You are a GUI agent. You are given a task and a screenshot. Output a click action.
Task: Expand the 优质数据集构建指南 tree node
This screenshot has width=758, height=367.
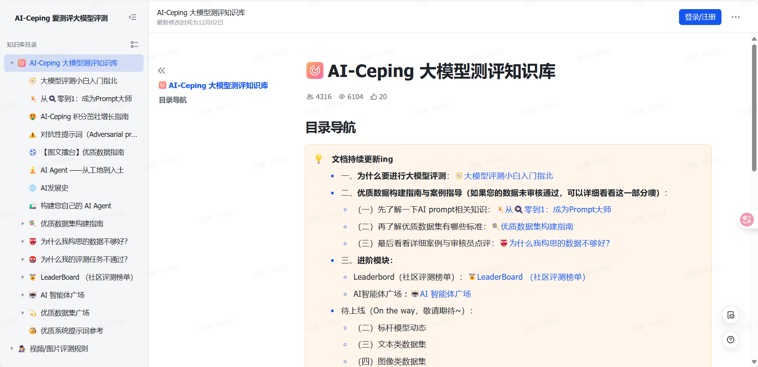(x=23, y=224)
